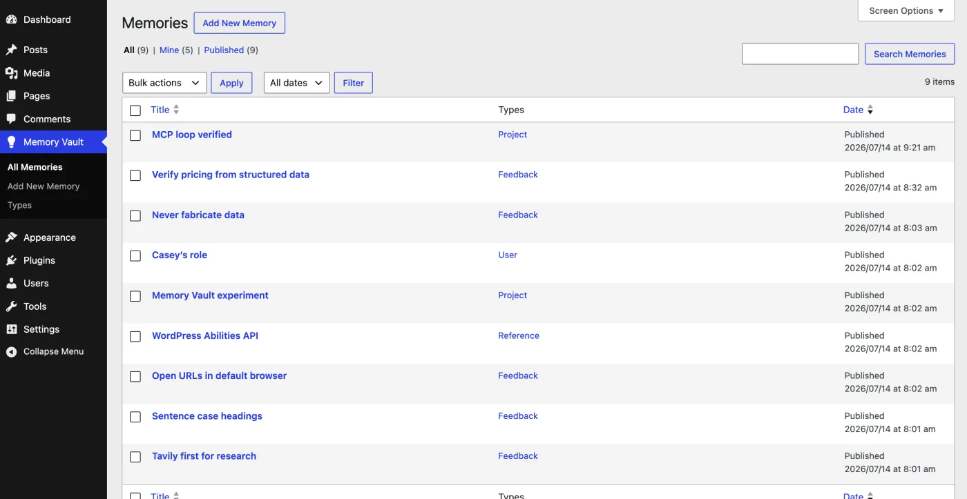Focus the memories search input field
The image size is (967, 499).
(x=800, y=54)
